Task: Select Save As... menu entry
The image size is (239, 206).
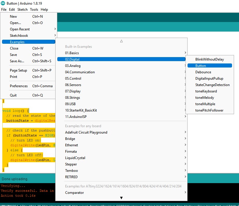Action: (29, 61)
